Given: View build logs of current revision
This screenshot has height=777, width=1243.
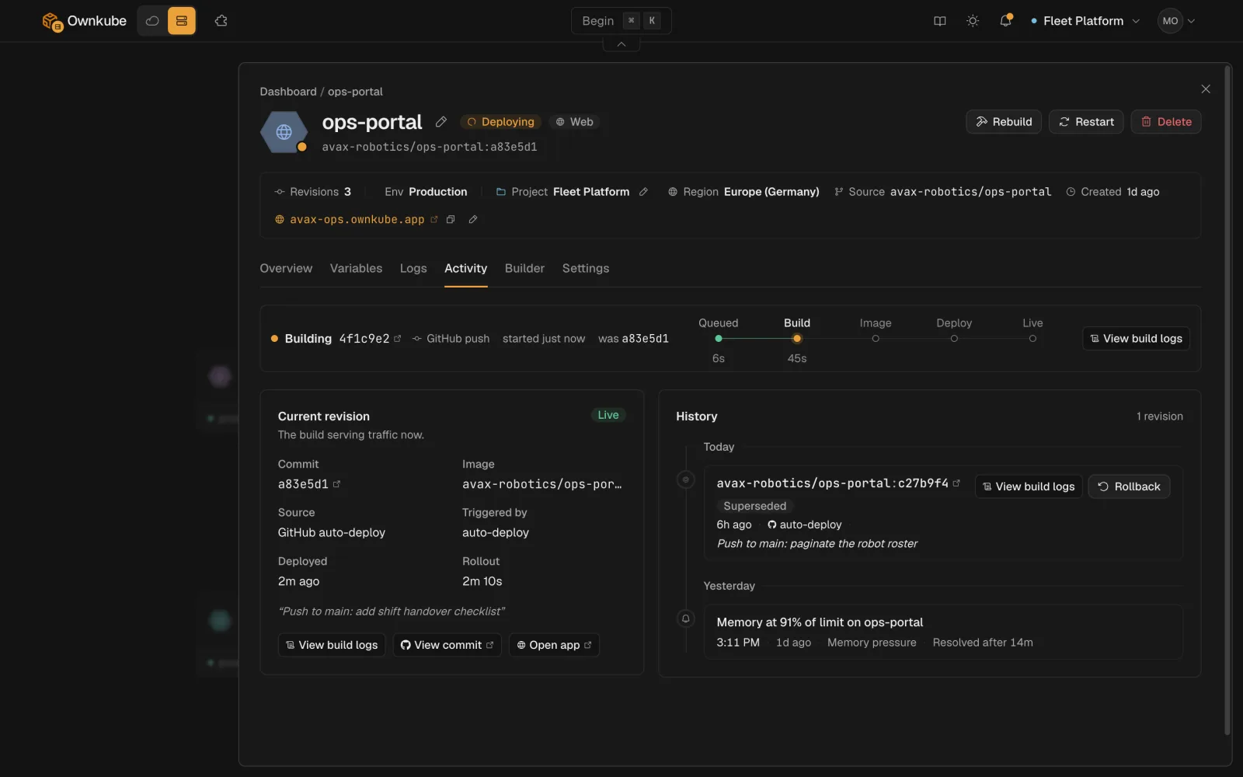Looking at the screenshot, I should [x=332, y=645].
